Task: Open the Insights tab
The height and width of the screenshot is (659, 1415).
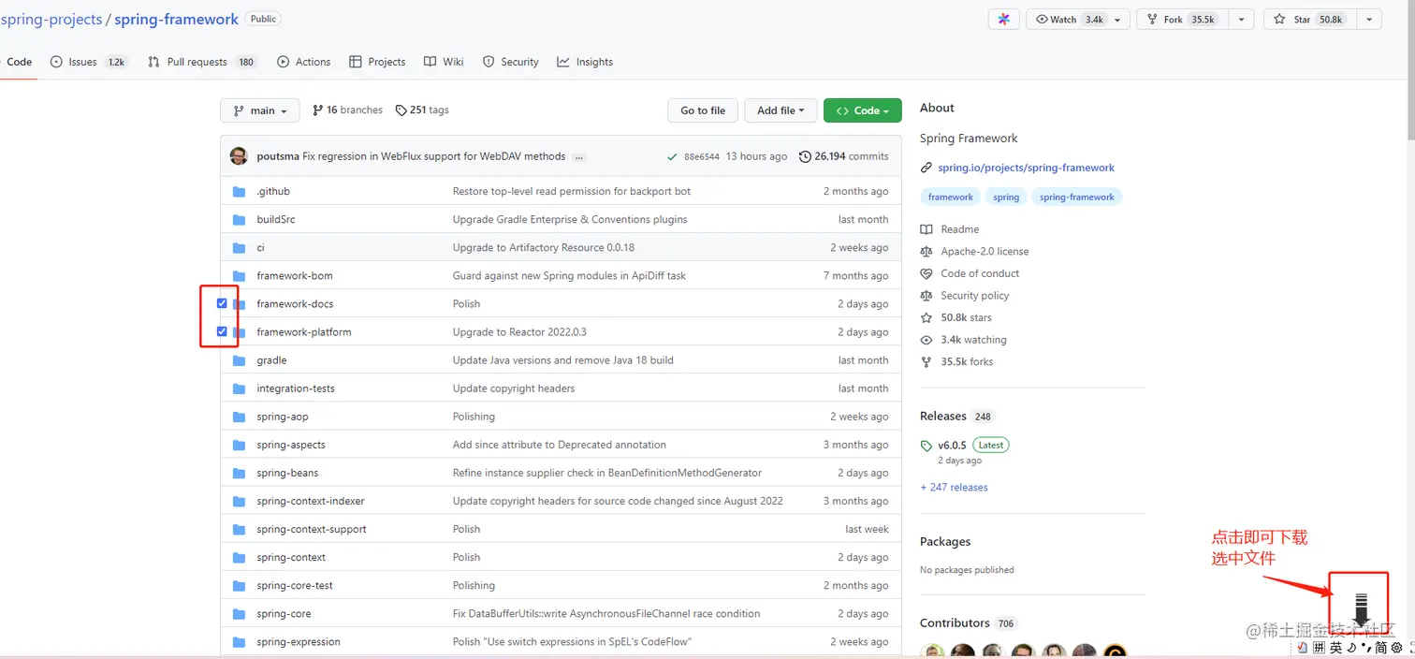Action: pyautogui.click(x=585, y=62)
